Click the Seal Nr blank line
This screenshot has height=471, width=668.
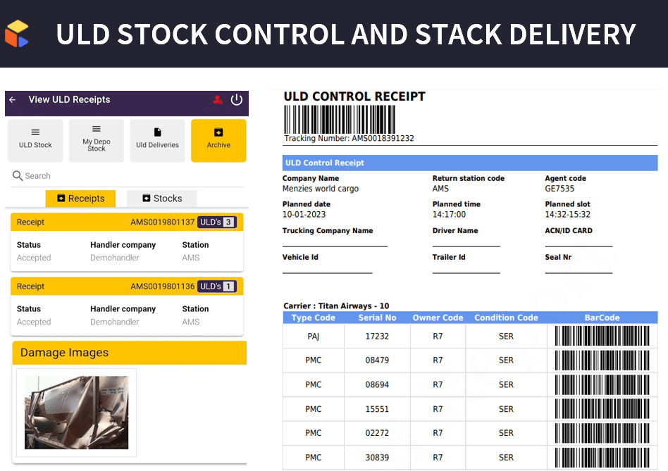point(579,272)
